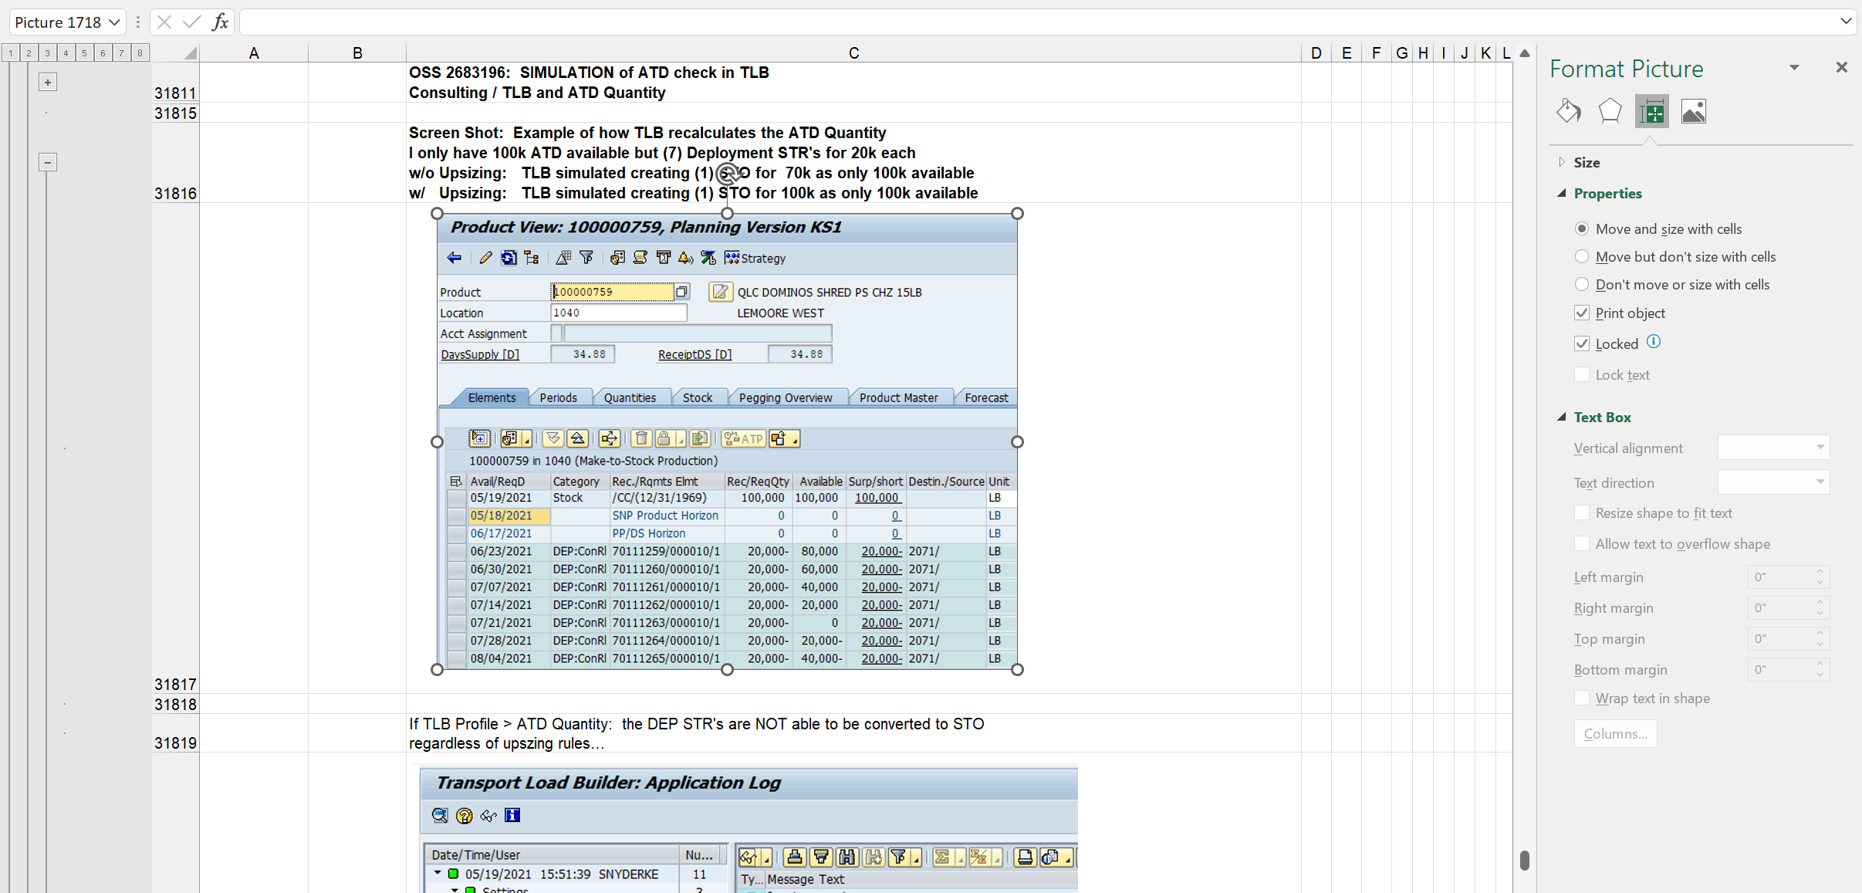
Task: Select Move but don't size with cells
Action: coord(1582,257)
